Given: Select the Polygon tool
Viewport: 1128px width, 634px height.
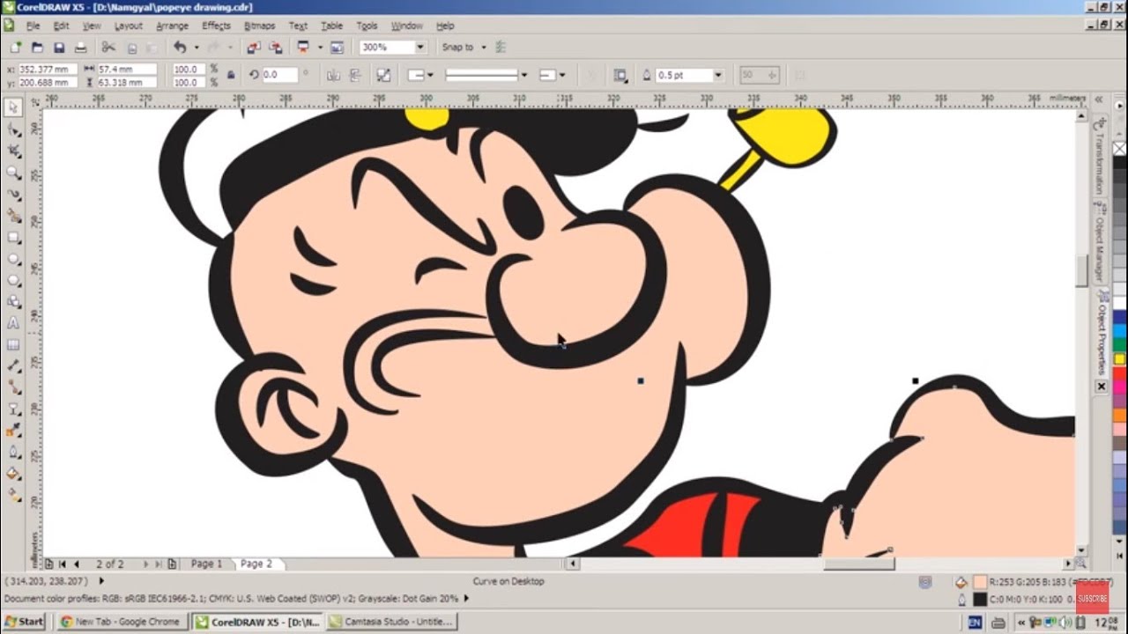Looking at the screenshot, I should 13,280.
